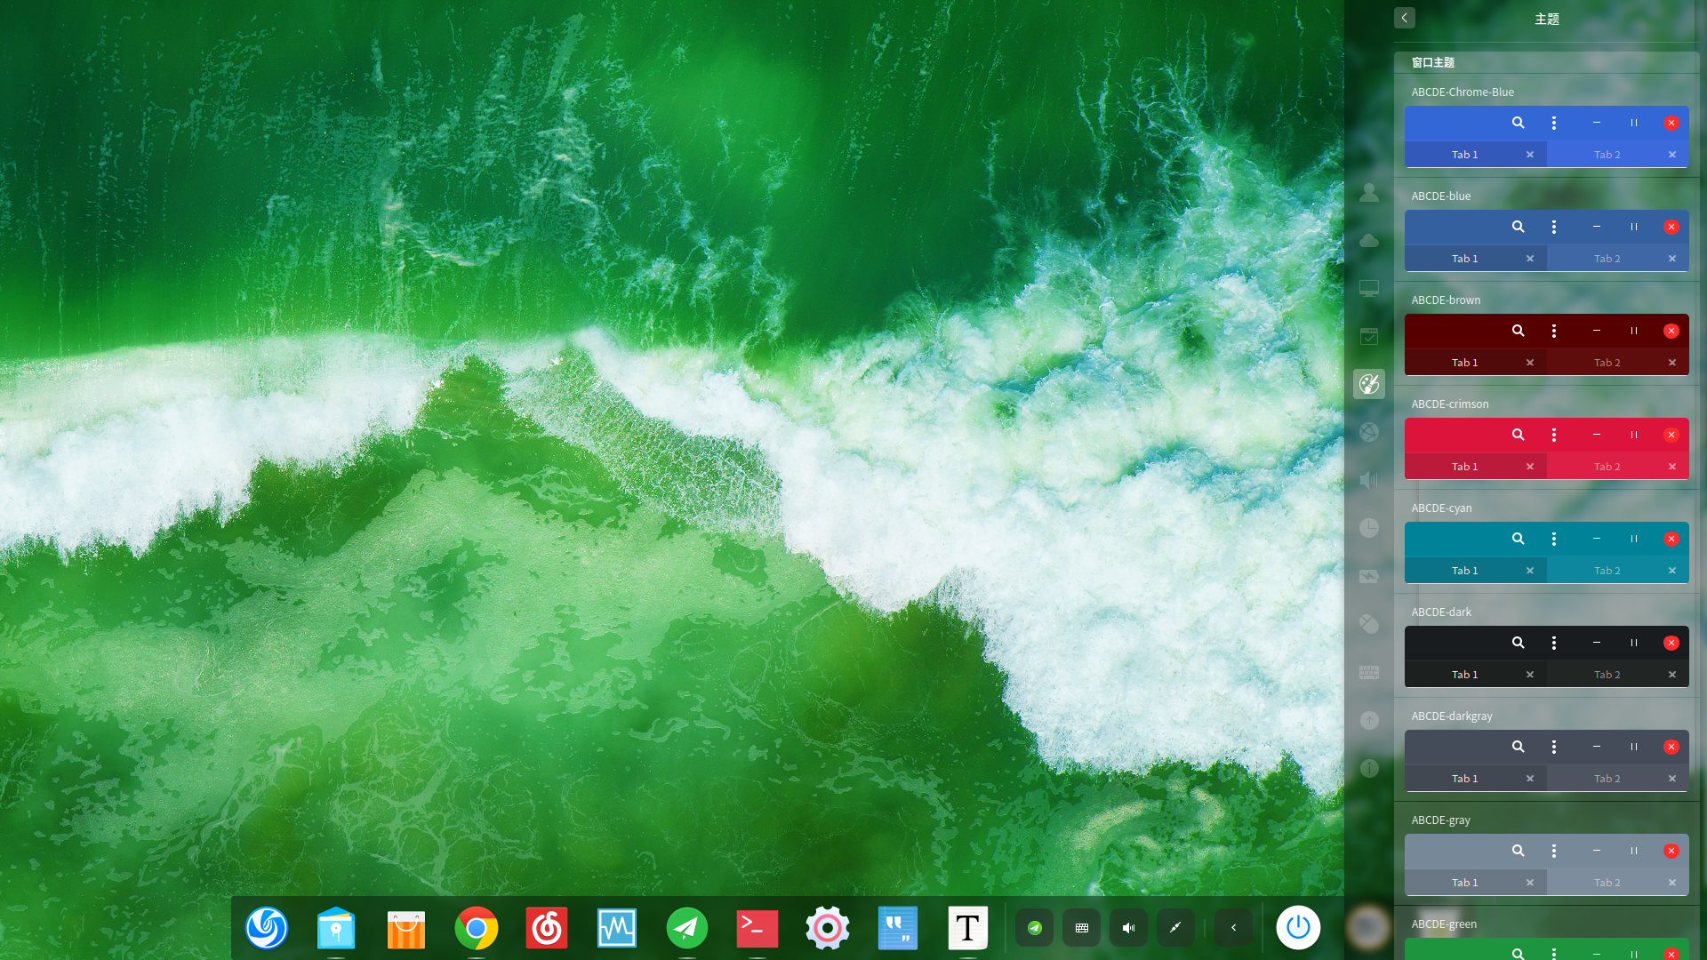Open the Sound speaker icon in sidebar

coord(1369,480)
